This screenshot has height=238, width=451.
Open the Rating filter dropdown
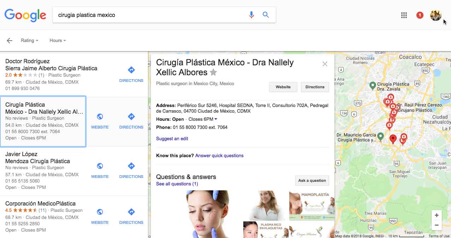click(29, 41)
